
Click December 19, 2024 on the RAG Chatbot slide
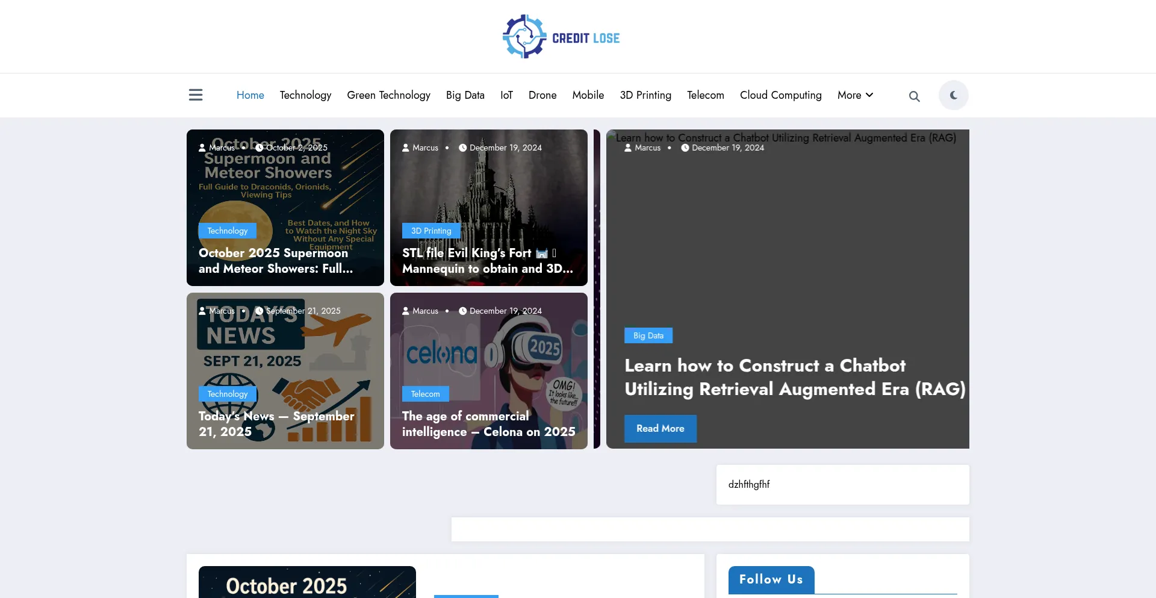click(722, 148)
